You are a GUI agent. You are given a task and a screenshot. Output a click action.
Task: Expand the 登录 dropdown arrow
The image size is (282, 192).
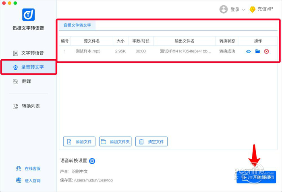pyautogui.click(x=243, y=10)
